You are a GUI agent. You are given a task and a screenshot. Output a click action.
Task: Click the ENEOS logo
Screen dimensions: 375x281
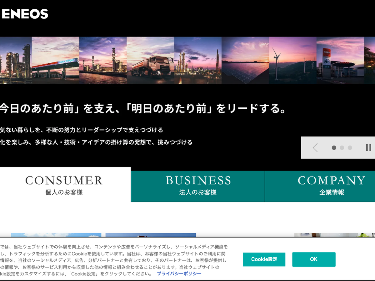25,14
